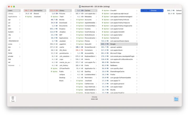Select the .pgadmin folder
The height and width of the screenshot is (116, 189).
pyautogui.click(x=61, y=44)
